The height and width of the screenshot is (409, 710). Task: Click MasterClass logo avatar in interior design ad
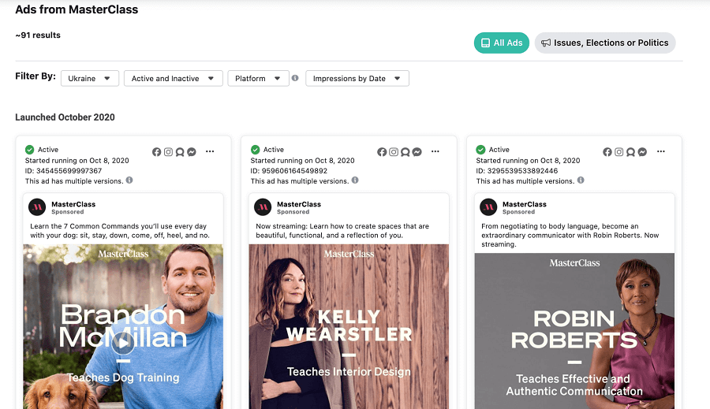[x=263, y=207]
